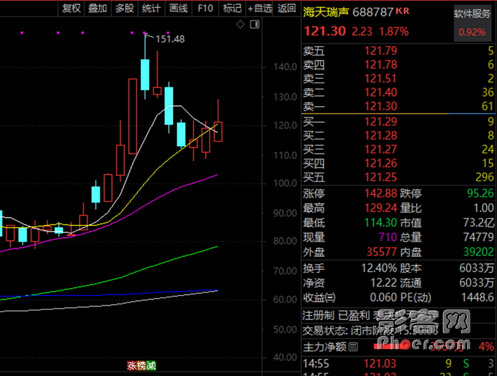This screenshot has width=497, height=376.
Task: Select the 买四 price 121.26
Action: coord(380,163)
